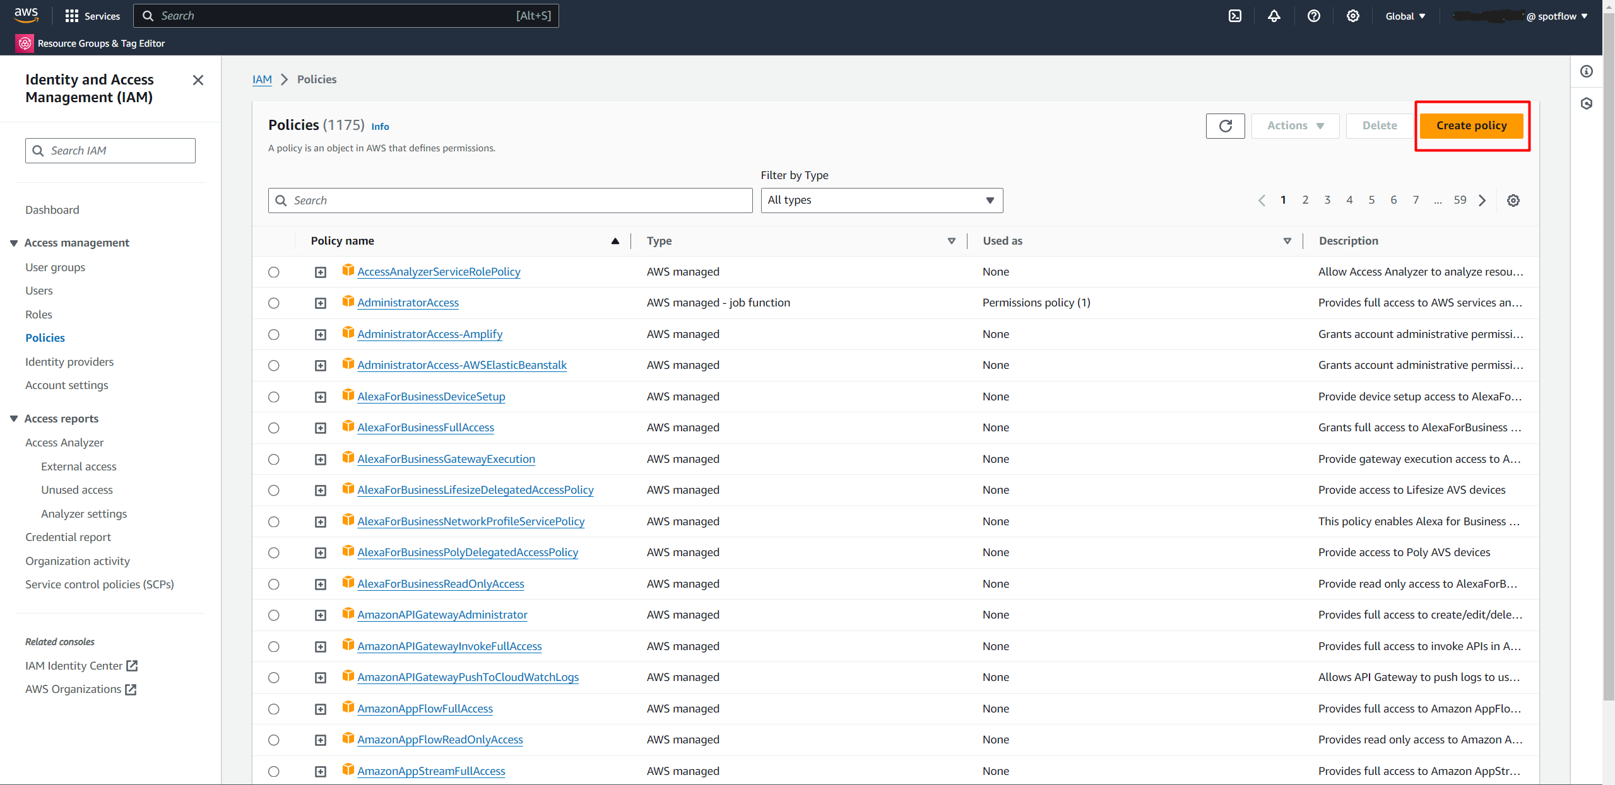
Task: Expand the AlexaForBusinessGatewayExecution row details
Action: (321, 460)
